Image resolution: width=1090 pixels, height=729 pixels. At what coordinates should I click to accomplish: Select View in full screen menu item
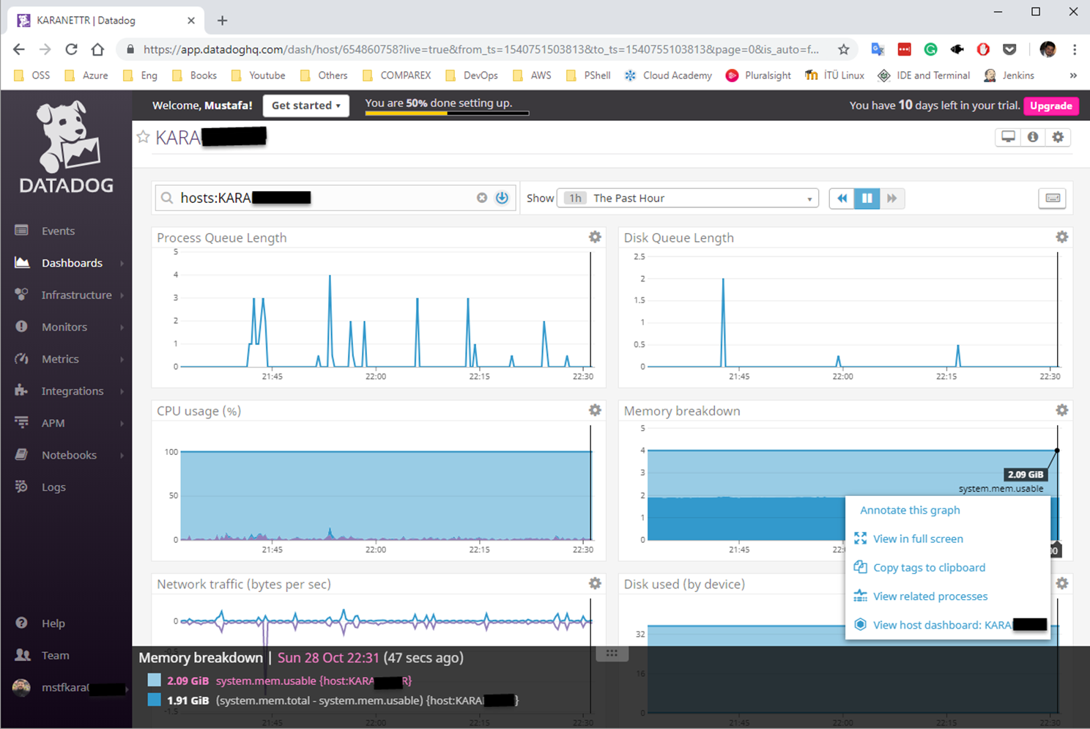coord(917,539)
